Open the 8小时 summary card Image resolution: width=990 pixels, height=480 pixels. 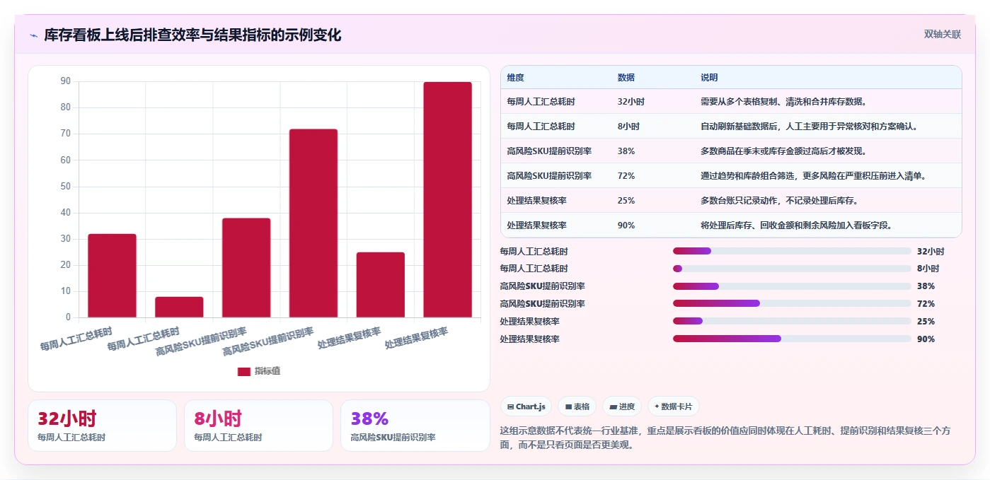[x=258, y=426]
